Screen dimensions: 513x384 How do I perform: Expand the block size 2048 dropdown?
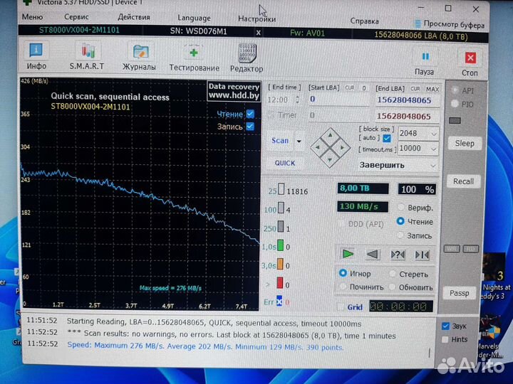(x=434, y=134)
